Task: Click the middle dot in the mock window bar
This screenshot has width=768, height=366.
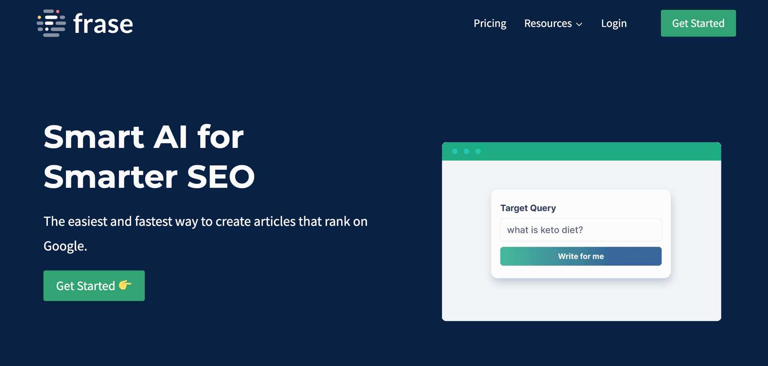Action: tap(466, 151)
